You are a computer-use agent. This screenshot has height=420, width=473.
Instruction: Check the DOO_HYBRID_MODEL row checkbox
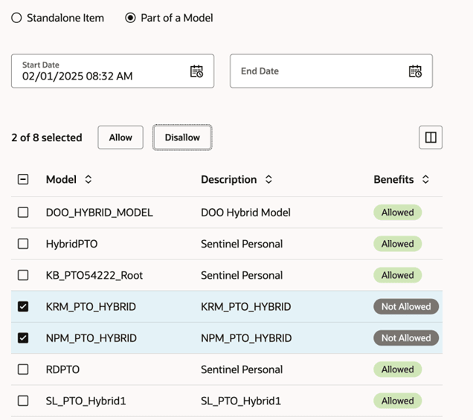pos(23,213)
